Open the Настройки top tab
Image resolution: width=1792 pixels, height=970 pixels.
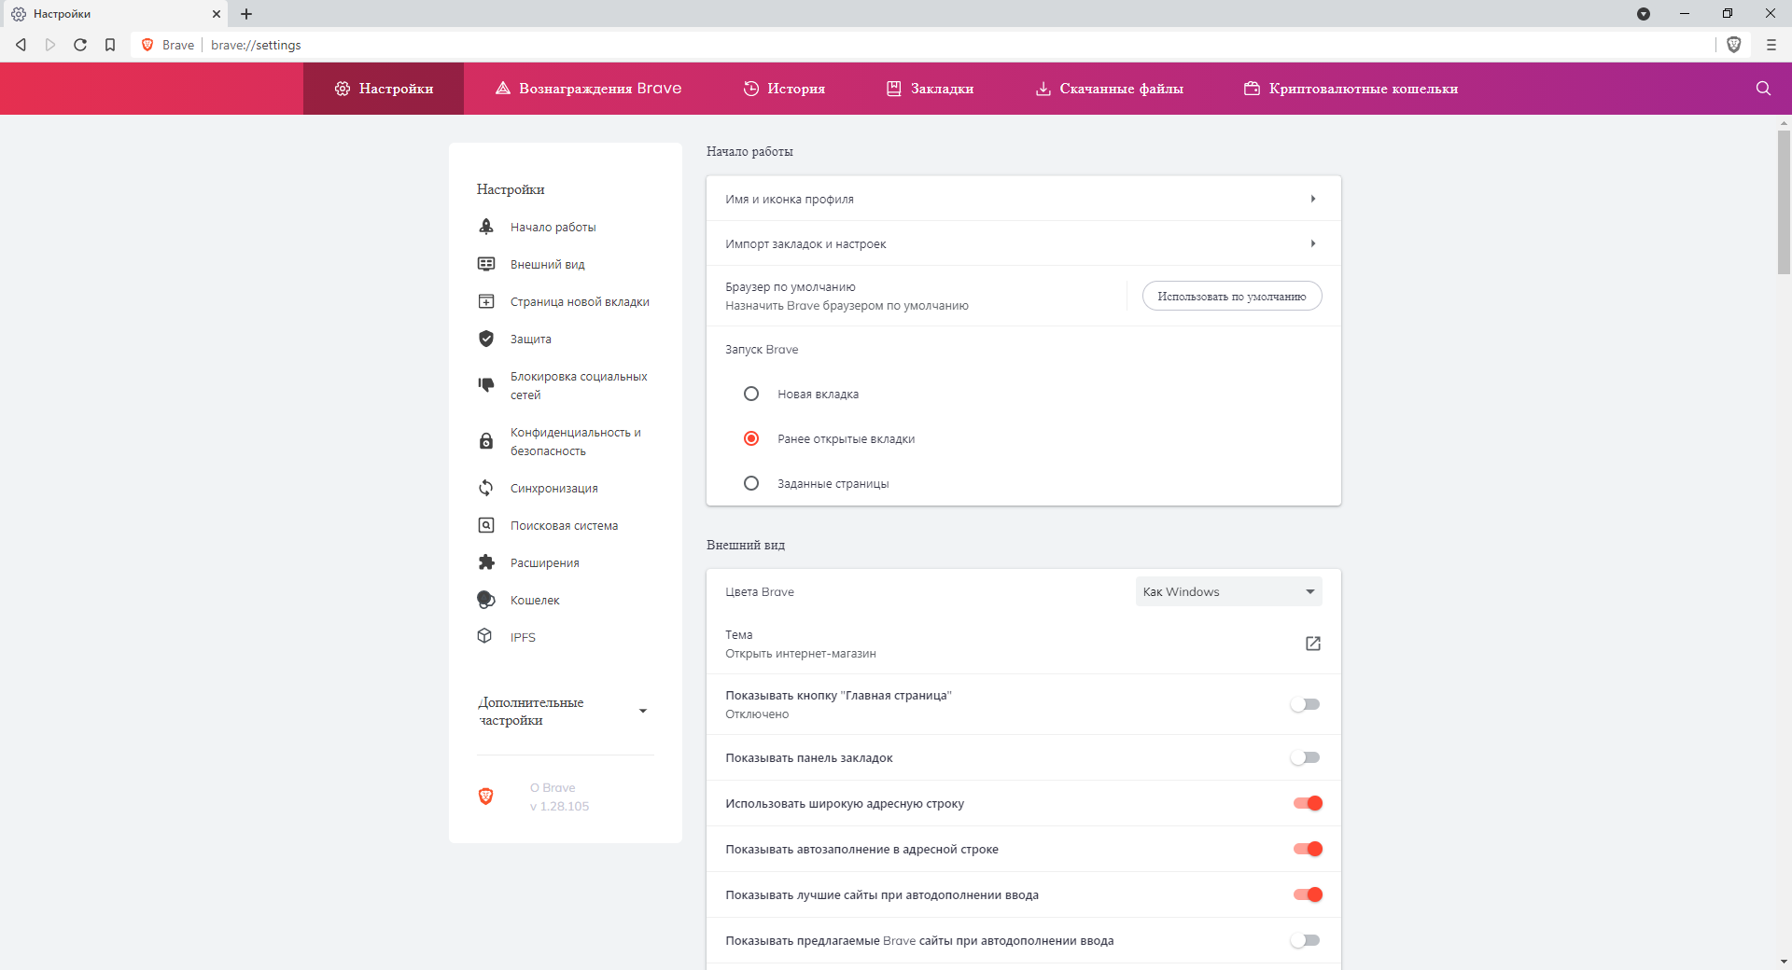[x=384, y=89]
